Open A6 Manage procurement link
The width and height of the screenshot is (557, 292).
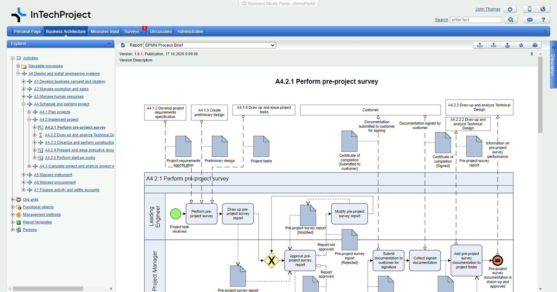pos(55,183)
